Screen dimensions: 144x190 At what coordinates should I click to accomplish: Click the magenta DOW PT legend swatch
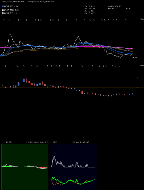(3, 13)
